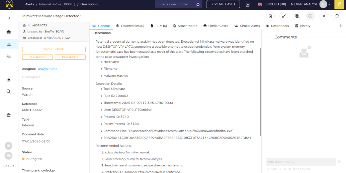The width and height of the screenshot is (346, 173).
Task: Click the Assign to me link
Action: (x=48, y=69)
